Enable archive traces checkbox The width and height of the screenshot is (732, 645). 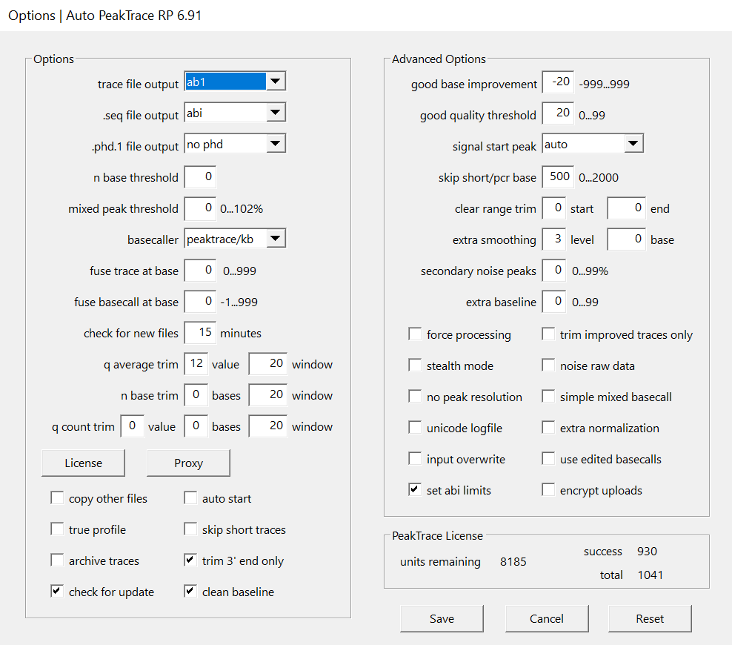click(57, 560)
